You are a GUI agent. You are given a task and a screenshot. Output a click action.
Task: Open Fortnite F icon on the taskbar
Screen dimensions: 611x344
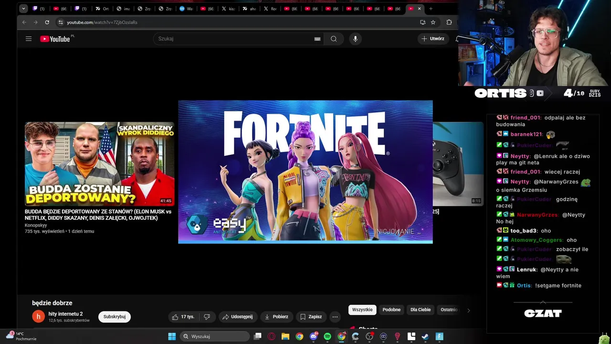click(x=440, y=336)
